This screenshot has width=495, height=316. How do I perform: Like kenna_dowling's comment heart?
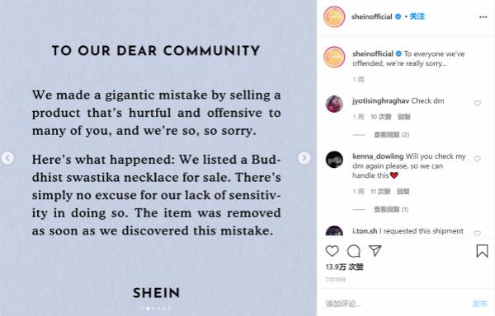[478, 159]
